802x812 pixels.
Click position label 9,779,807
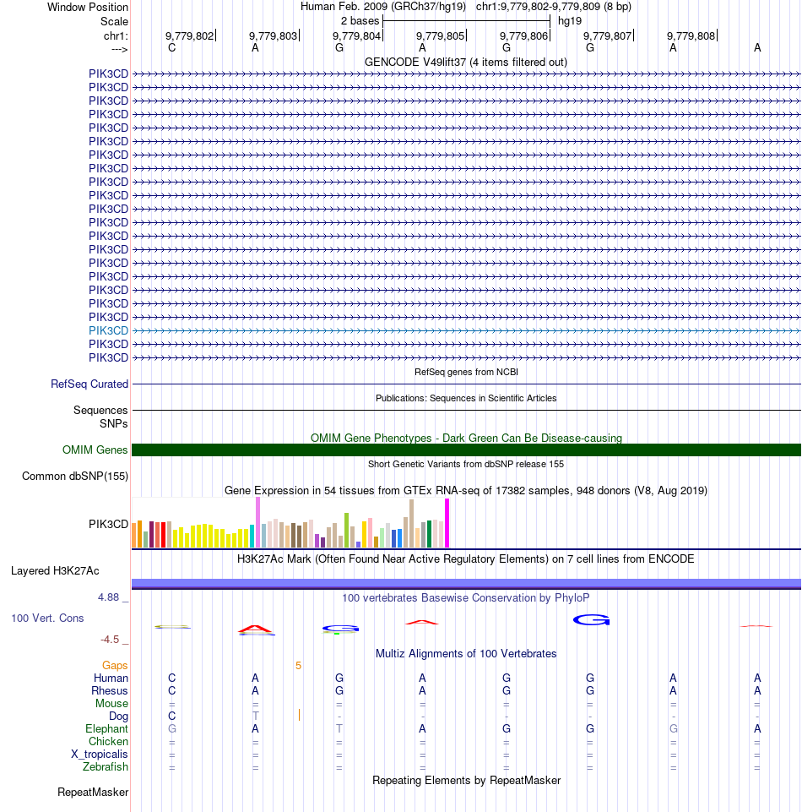608,35
